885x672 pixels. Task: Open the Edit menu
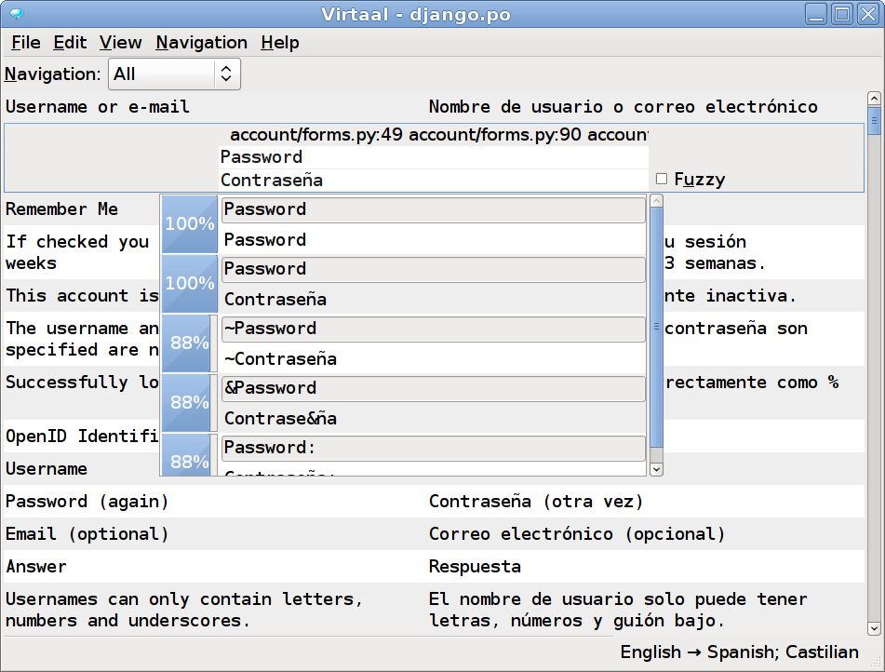tap(70, 43)
